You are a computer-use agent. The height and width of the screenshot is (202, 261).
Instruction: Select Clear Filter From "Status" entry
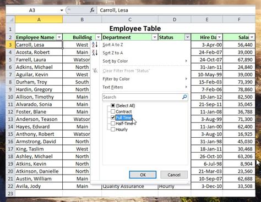[x=140, y=71]
